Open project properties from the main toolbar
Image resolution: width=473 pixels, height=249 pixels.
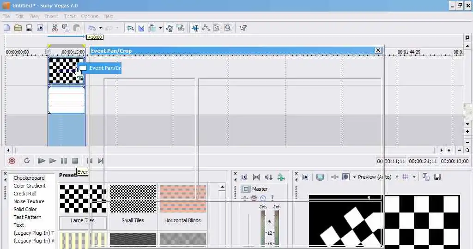click(40, 28)
